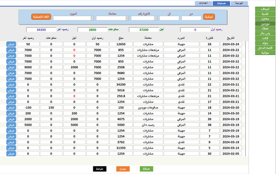
Task: Click the green اضافة add button
Action: pyautogui.click(x=146, y=169)
